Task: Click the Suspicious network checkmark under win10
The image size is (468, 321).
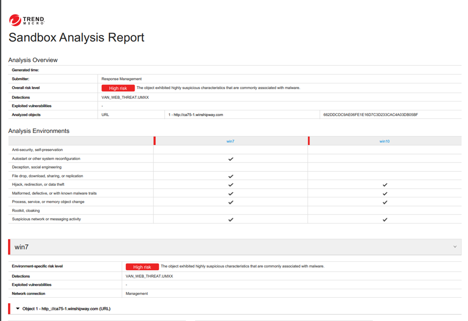Action: 385,219
